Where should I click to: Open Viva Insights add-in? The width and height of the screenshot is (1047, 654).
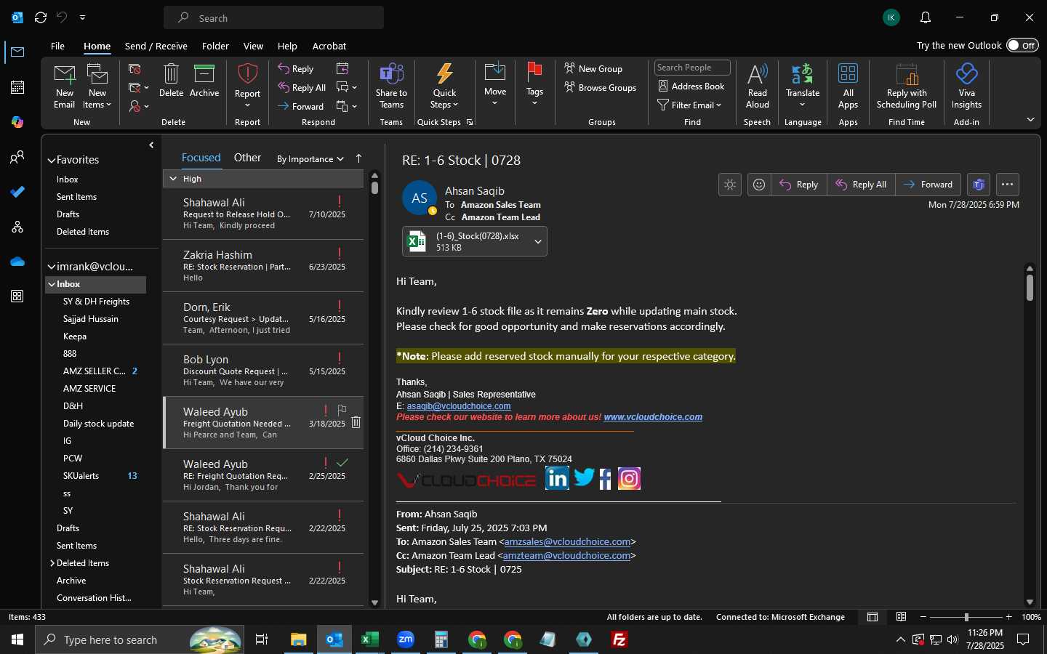point(966,86)
